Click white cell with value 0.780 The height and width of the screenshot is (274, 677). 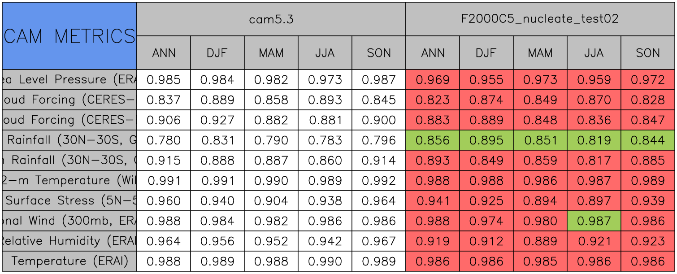[x=164, y=140]
